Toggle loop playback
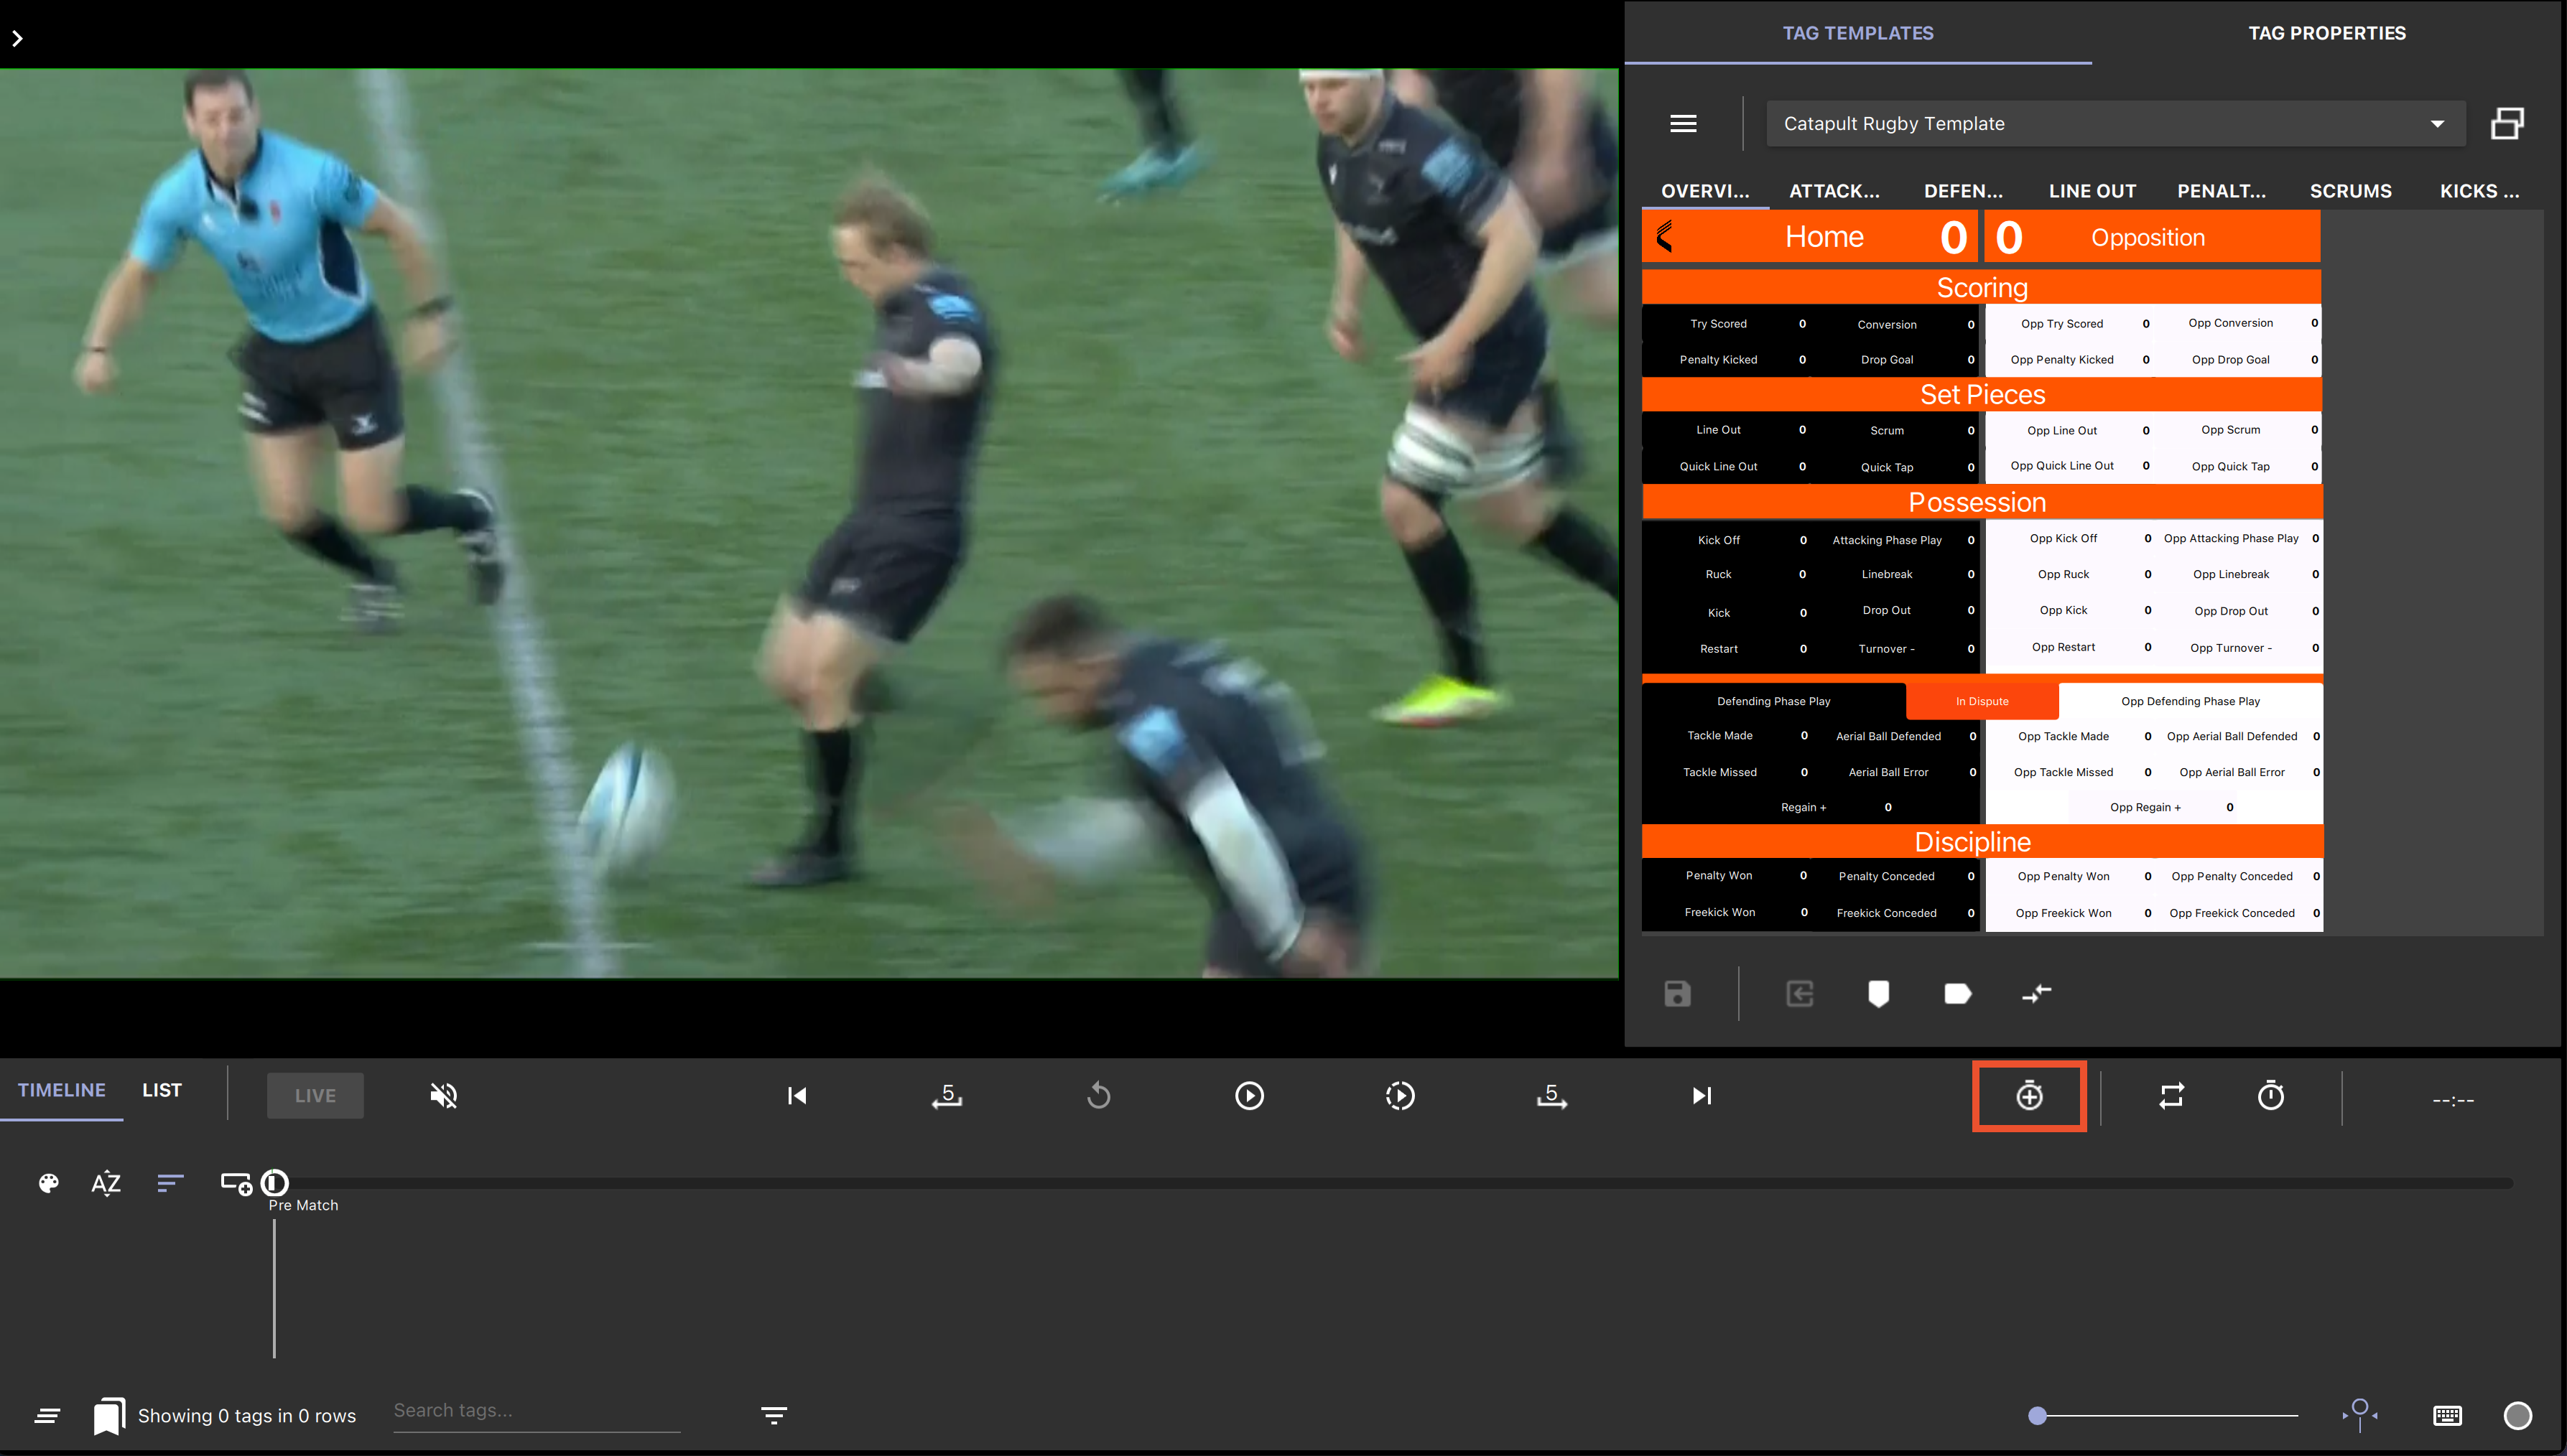 coord(2172,1096)
